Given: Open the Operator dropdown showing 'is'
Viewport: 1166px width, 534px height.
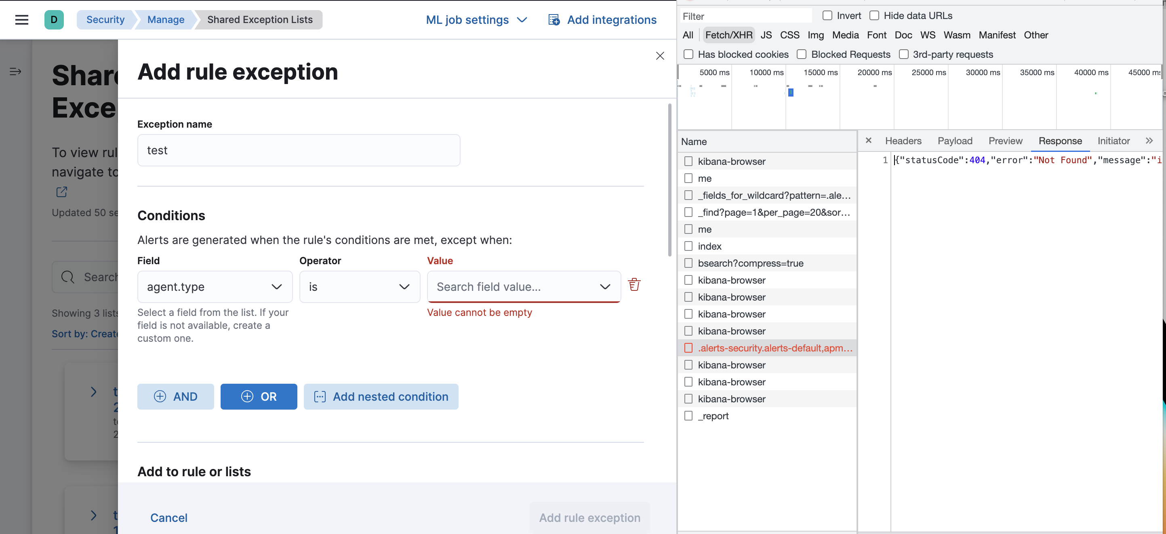Looking at the screenshot, I should pos(360,286).
